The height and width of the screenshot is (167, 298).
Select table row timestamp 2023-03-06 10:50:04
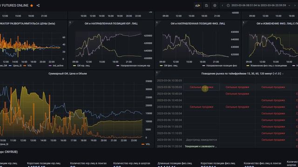(x=169, y=107)
